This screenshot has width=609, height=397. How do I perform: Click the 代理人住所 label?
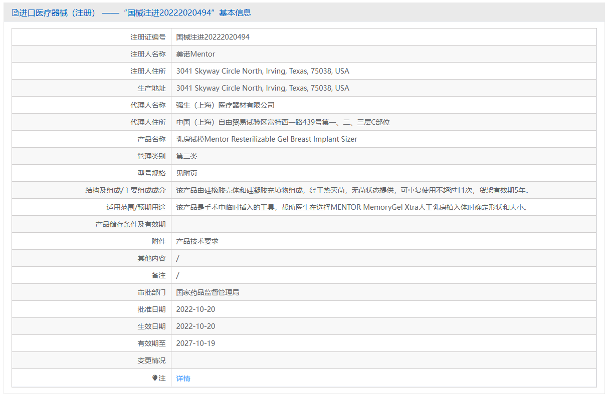[x=148, y=122]
